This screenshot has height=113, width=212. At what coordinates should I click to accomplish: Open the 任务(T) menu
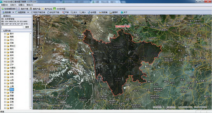point(13,5)
